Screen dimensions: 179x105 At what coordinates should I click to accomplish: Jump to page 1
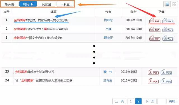point(131,101)
